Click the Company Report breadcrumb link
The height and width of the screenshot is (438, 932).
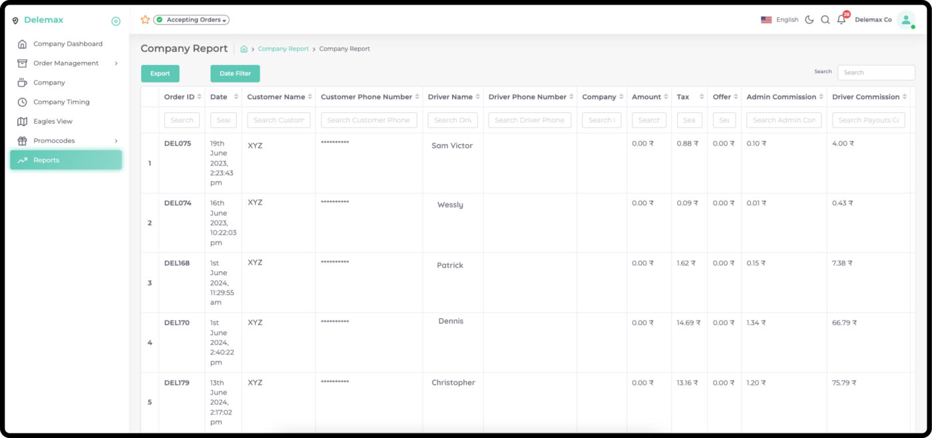pyautogui.click(x=283, y=49)
